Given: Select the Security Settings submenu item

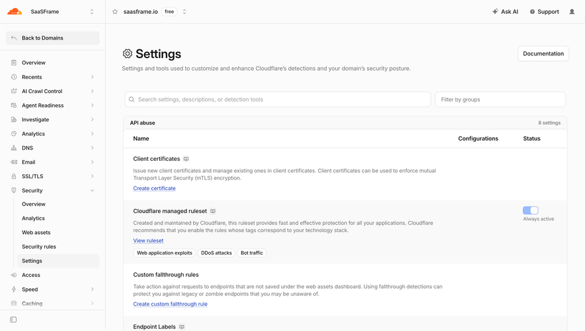Looking at the screenshot, I should click(x=58, y=260).
